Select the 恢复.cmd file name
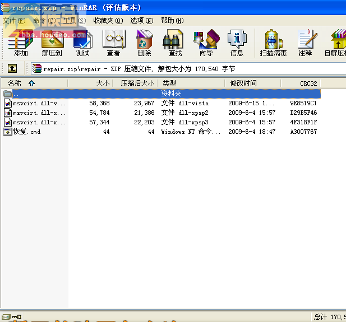 tap(27, 132)
